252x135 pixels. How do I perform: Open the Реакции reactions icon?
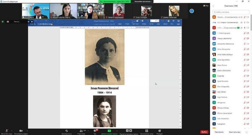[x=159, y=131]
